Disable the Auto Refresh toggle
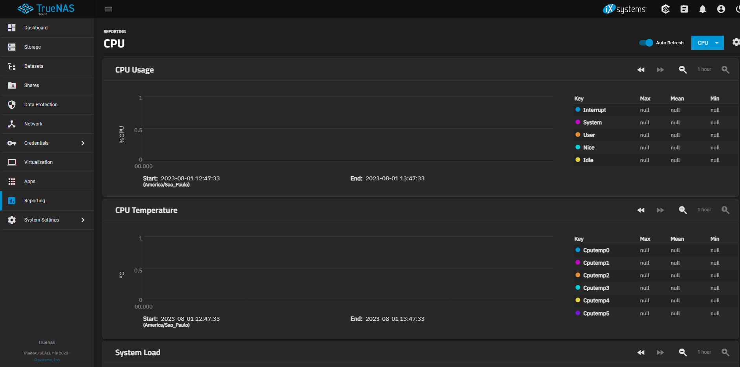The image size is (740, 367). point(646,43)
